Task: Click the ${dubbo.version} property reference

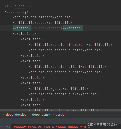Action: click(x=47, y=28)
